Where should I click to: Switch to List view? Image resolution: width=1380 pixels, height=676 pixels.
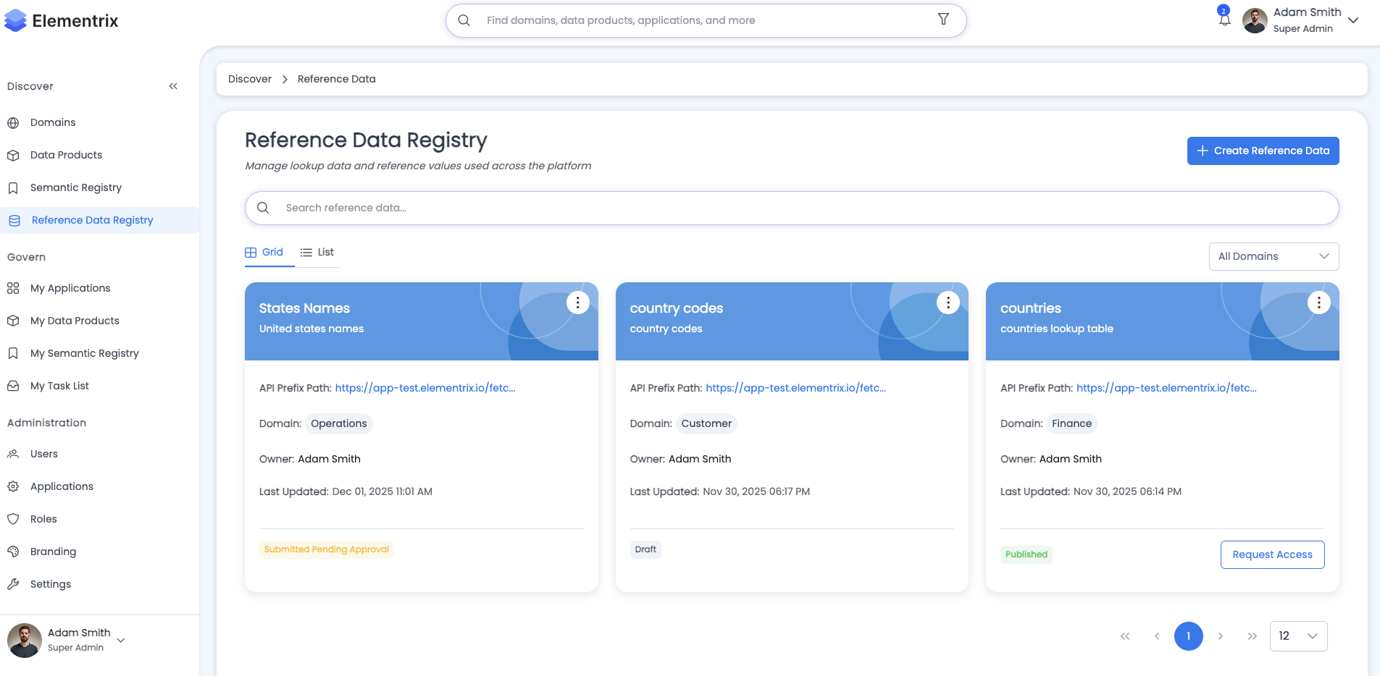pyautogui.click(x=317, y=252)
